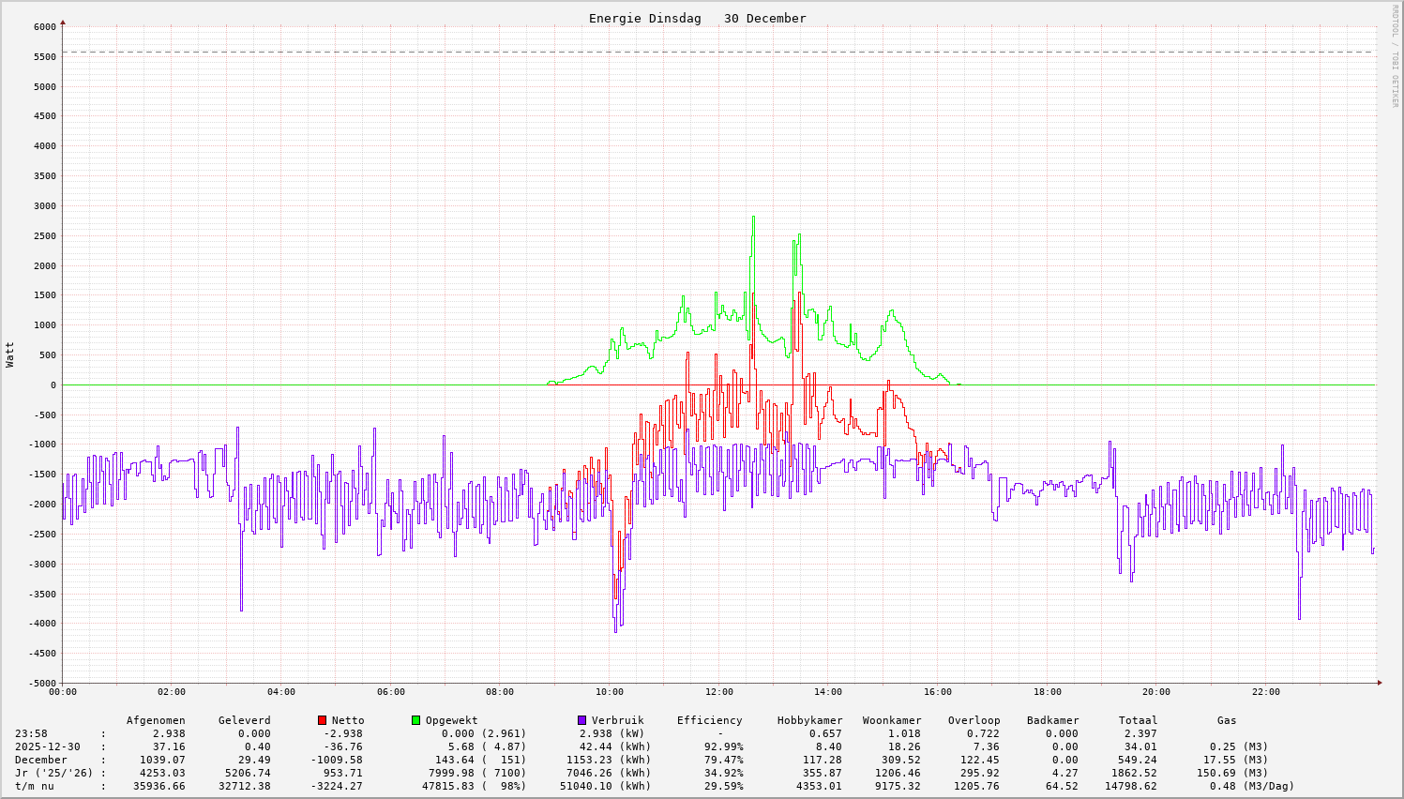Click the Efficiency column header

(x=709, y=720)
